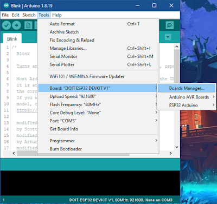The image size is (217, 204).
Task: Click the status bar board info text
Action: tap(120, 200)
